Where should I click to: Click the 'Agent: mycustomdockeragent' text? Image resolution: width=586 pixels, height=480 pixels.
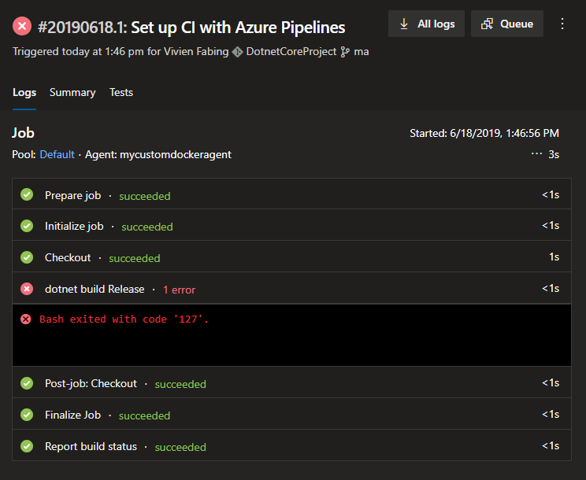point(158,154)
